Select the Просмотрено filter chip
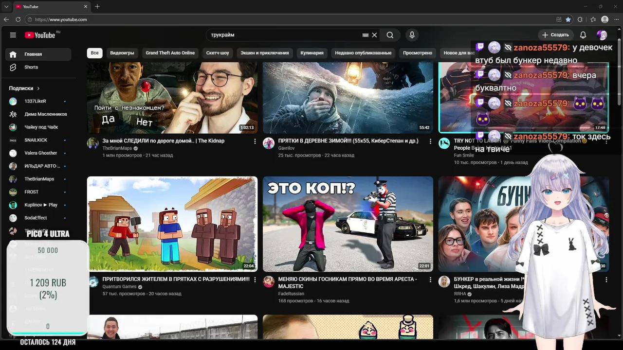 [x=418, y=53]
